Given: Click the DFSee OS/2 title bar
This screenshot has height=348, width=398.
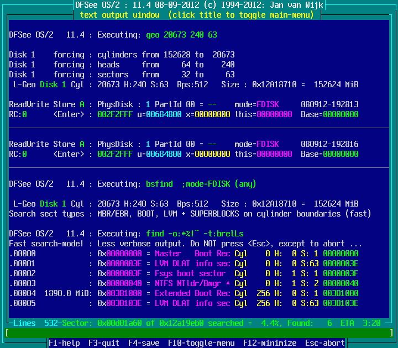Looking at the screenshot, I should coord(199,5).
